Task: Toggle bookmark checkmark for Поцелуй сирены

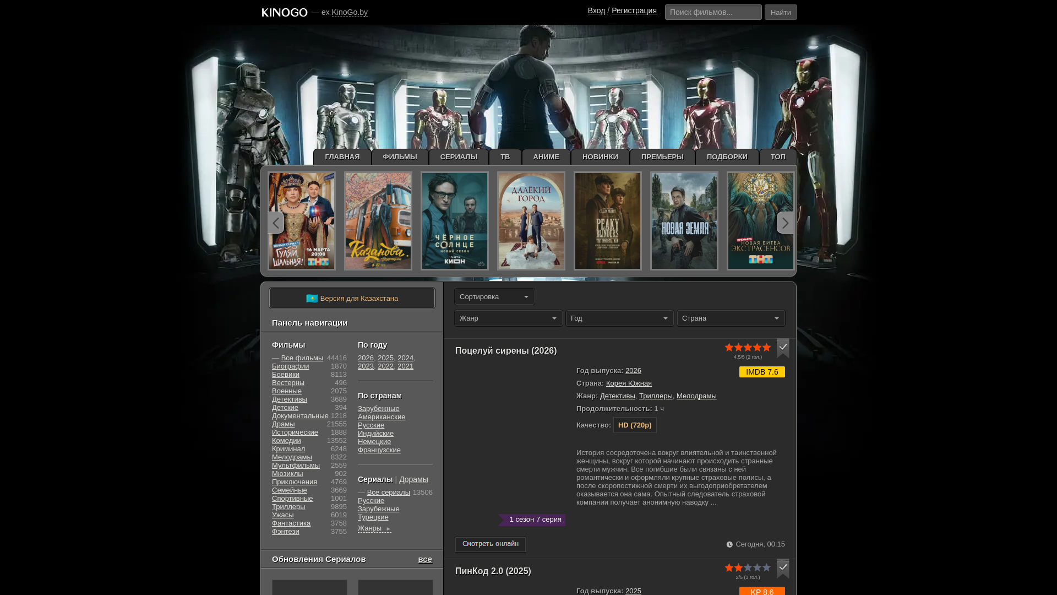Action: [x=783, y=347]
